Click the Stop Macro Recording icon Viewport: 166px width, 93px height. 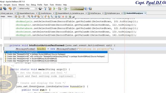pyautogui.click(x=66, y=17)
